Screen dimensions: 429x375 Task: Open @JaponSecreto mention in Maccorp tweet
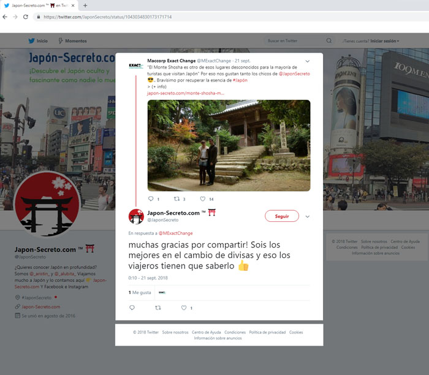coord(294,74)
